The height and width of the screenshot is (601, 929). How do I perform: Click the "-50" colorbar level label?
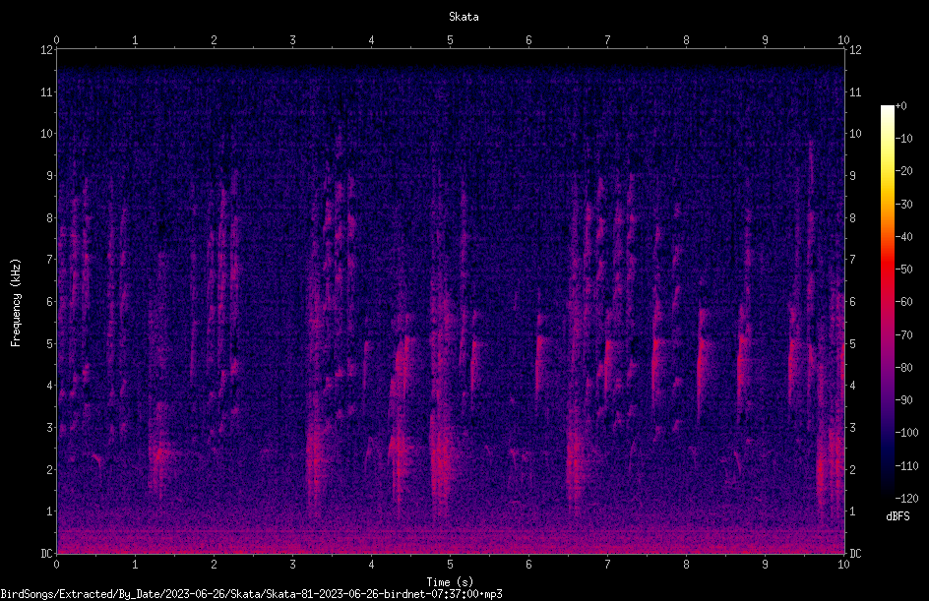click(x=904, y=270)
